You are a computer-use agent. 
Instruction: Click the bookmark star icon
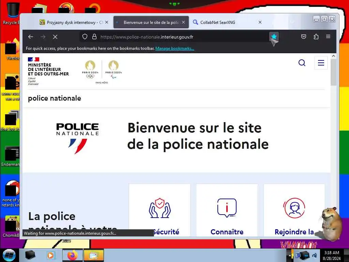point(274,37)
